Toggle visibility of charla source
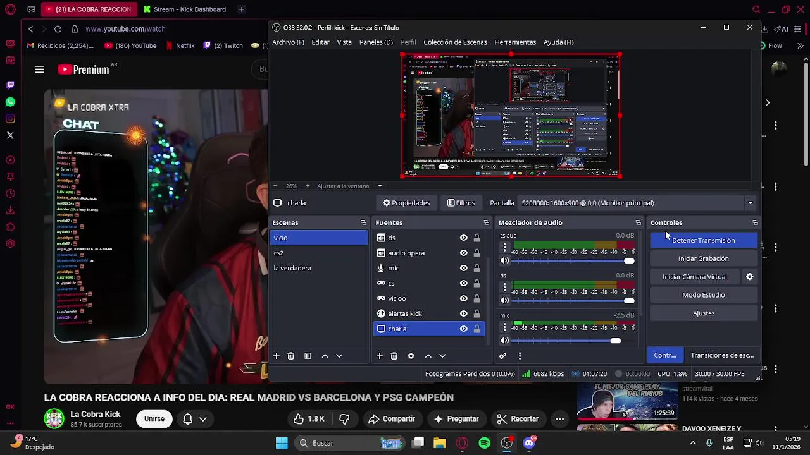Image resolution: width=810 pixels, height=455 pixels. [x=463, y=329]
